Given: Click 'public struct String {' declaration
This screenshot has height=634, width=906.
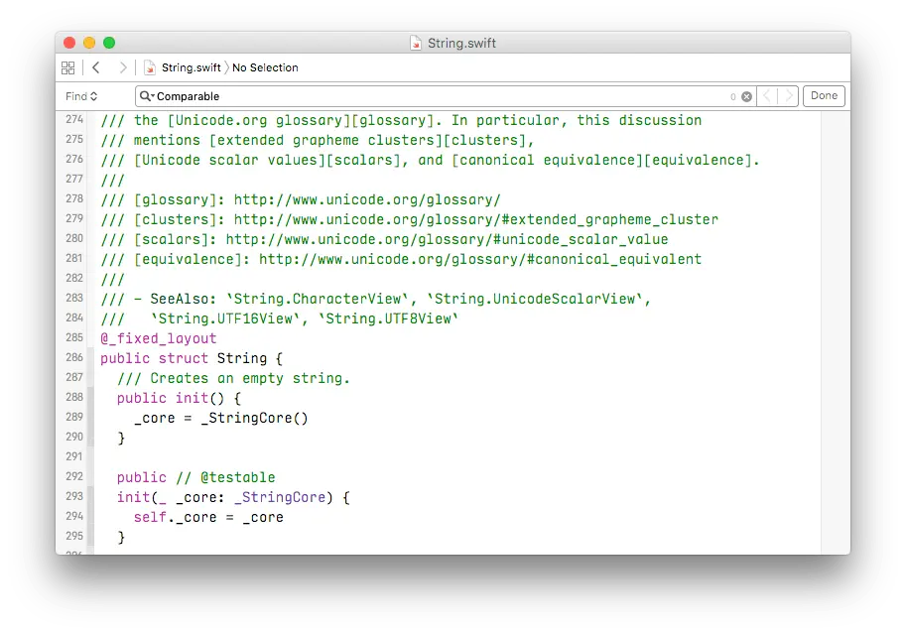Looking at the screenshot, I should tap(192, 358).
